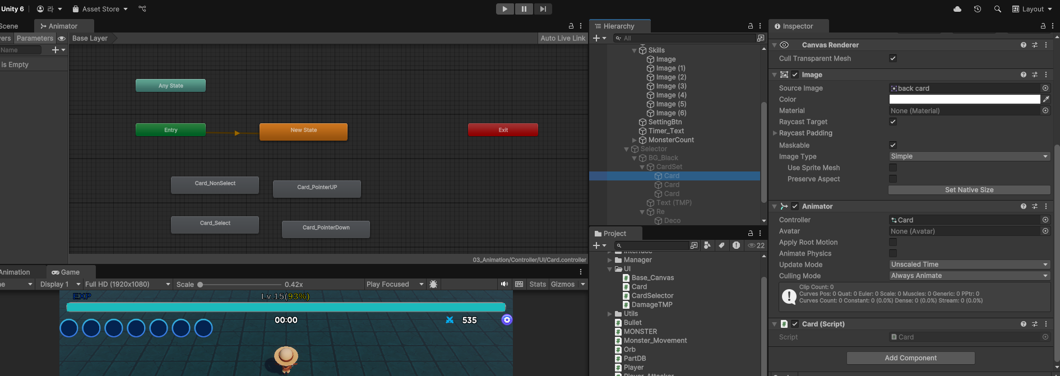Open the Update Mode dropdown

click(x=969, y=264)
